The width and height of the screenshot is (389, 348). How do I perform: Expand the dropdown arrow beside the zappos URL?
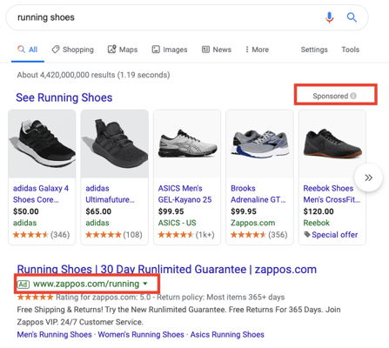145,284
